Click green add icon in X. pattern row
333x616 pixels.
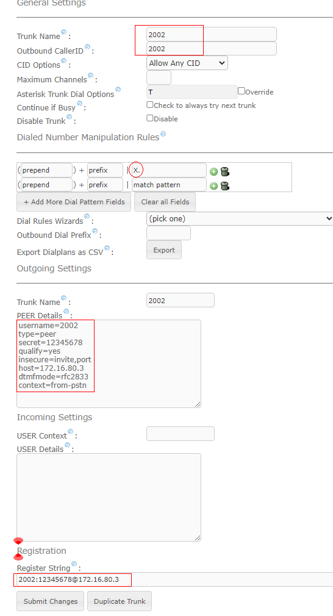[x=213, y=171]
